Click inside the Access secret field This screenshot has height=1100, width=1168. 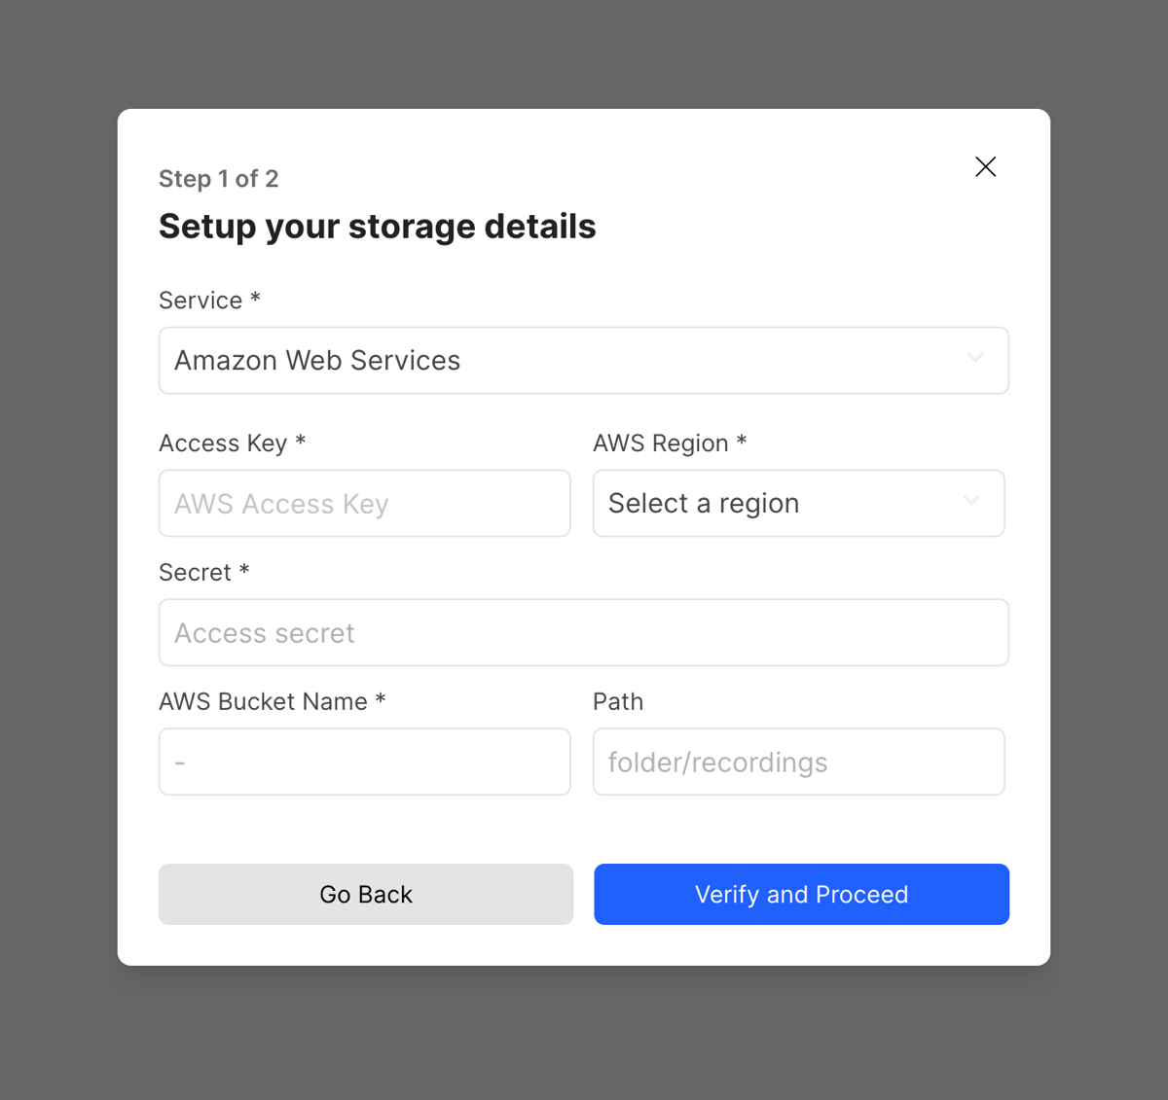coord(584,632)
